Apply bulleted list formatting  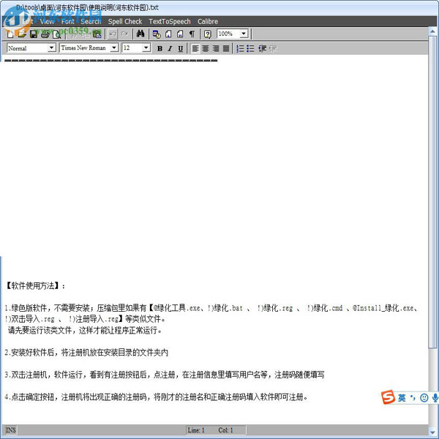pyautogui.click(x=250, y=49)
